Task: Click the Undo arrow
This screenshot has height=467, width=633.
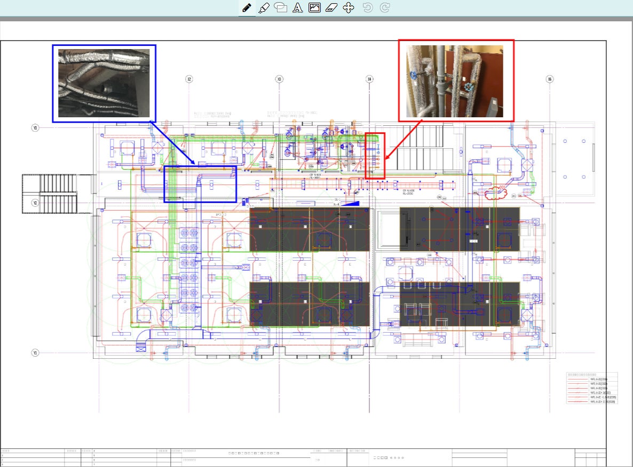Action: coord(367,7)
